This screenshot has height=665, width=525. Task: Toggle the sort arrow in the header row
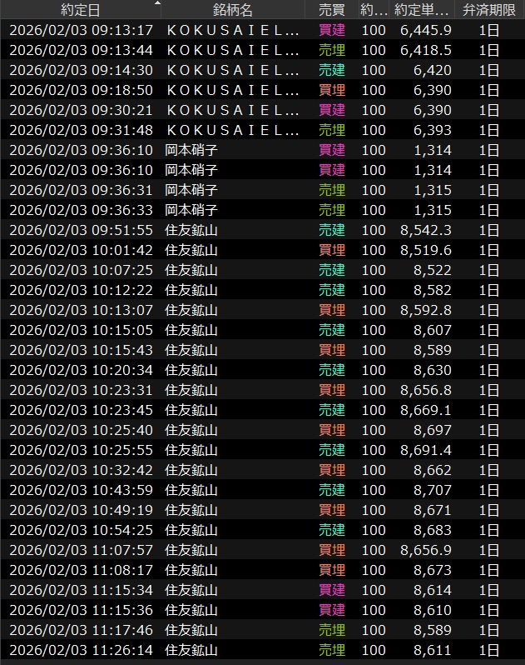tap(158, 3)
